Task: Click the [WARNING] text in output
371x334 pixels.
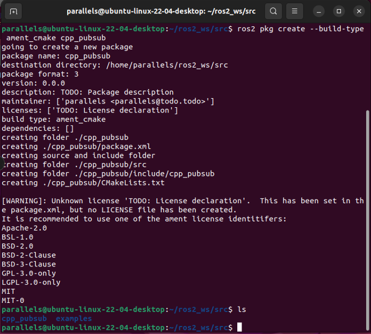Action: (21, 201)
